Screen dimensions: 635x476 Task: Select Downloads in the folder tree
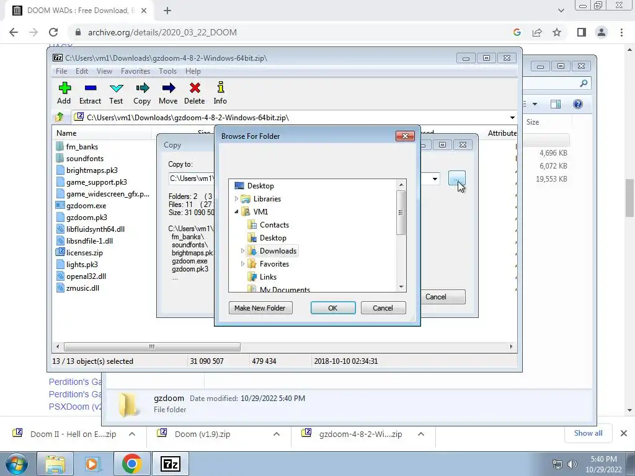(272, 251)
